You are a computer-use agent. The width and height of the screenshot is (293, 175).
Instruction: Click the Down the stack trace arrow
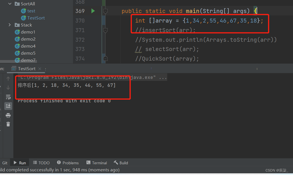[x=8, y=88]
